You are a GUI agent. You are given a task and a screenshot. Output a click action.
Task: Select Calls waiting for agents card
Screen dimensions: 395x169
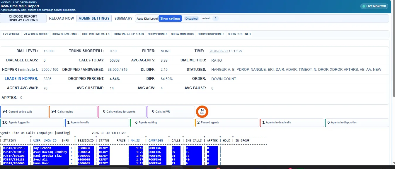pyautogui.click(x=122, y=112)
